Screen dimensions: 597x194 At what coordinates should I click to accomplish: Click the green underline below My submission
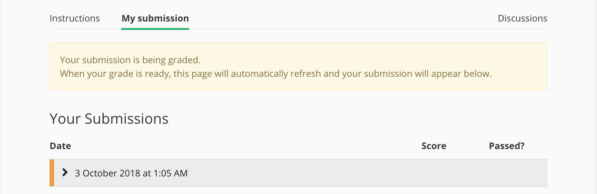pos(155,29)
